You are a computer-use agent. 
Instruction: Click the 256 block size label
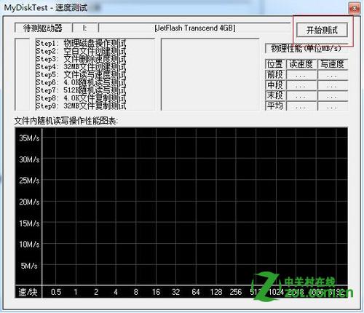point(236,292)
